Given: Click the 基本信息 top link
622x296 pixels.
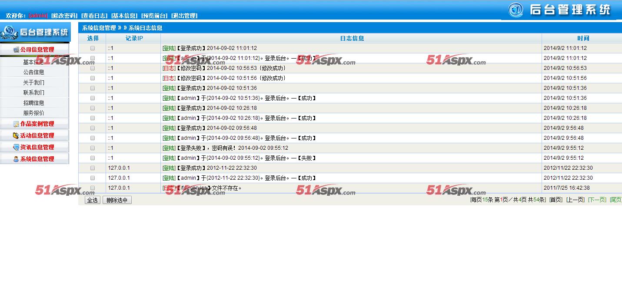Looking at the screenshot, I should [x=124, y=16].
